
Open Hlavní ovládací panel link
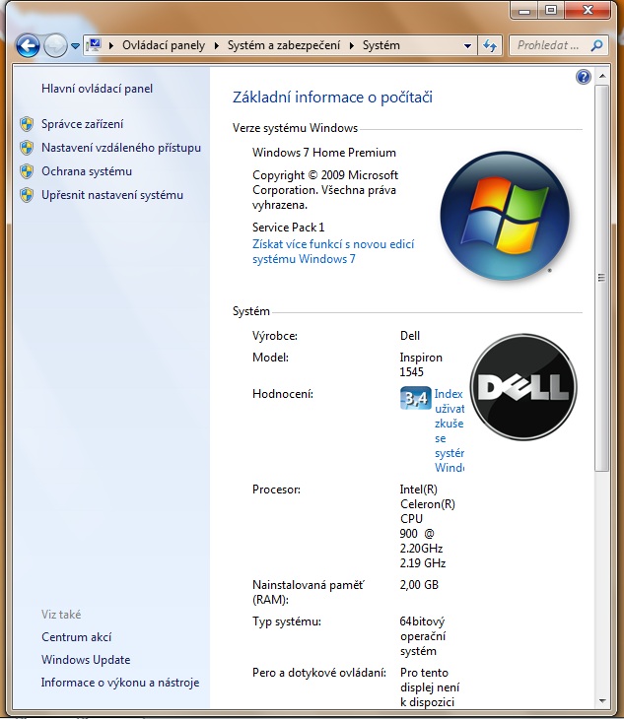click(97, 89)
